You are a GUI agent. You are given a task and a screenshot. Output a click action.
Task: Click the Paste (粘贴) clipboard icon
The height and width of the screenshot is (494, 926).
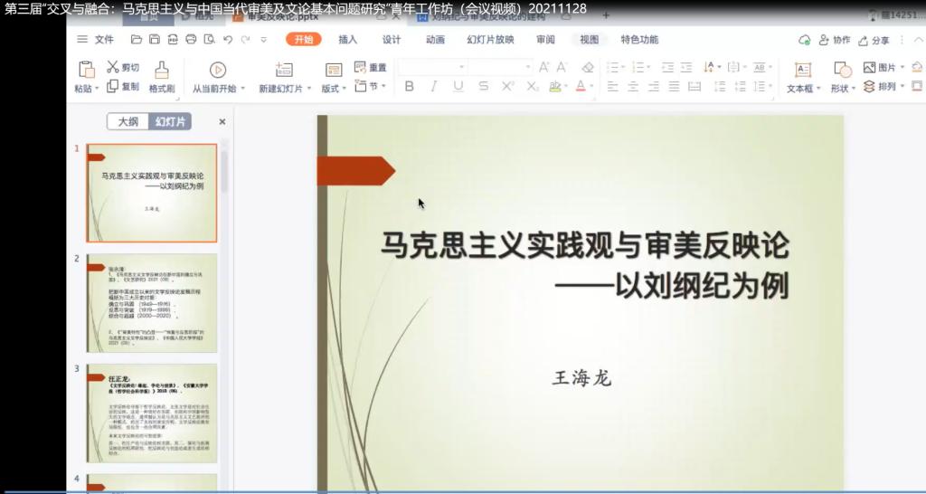(x=86, y=70)
